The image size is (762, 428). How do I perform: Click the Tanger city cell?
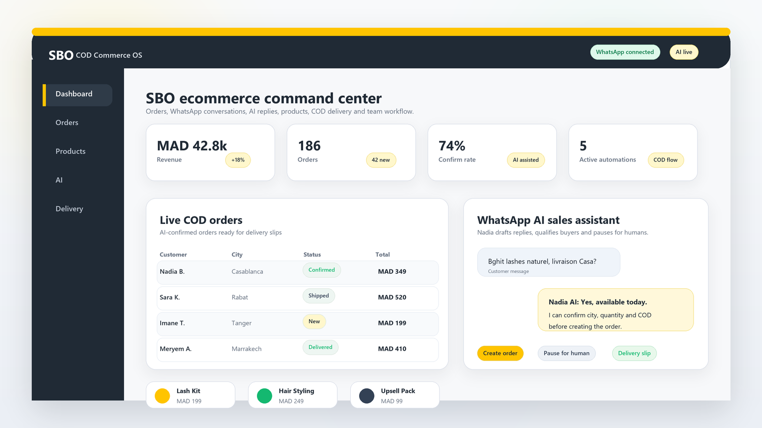coord(242,323)
